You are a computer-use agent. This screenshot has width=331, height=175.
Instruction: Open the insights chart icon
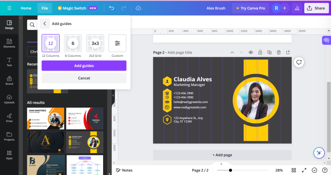tap(297, 8)
